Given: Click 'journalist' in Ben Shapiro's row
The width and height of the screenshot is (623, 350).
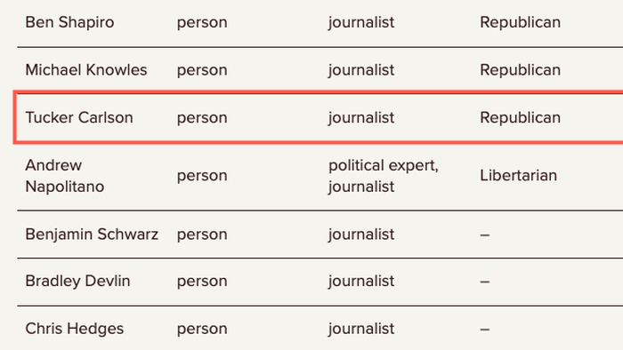Looking at the screenshot, I should (x=361, y=22).
